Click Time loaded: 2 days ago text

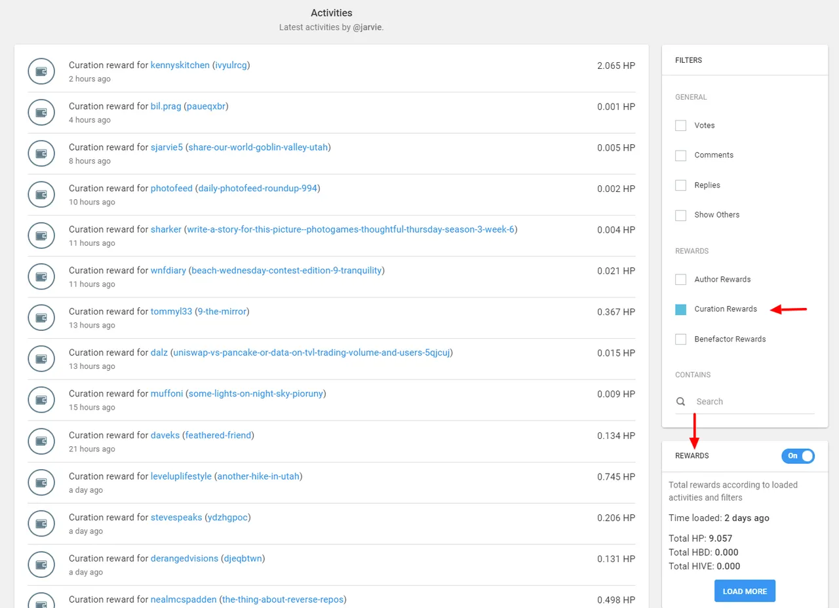719,518
